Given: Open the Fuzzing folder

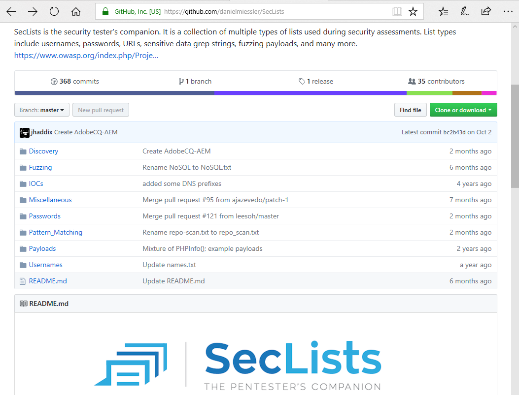Looking at the screenshot, I should 40,168.
